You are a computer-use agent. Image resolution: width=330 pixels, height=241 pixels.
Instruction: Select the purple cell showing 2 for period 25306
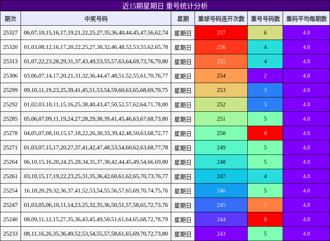(x=265, y=76)
